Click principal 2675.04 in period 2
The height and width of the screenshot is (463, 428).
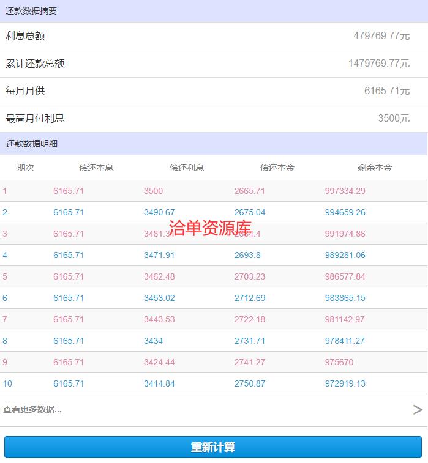pos(249,212)
